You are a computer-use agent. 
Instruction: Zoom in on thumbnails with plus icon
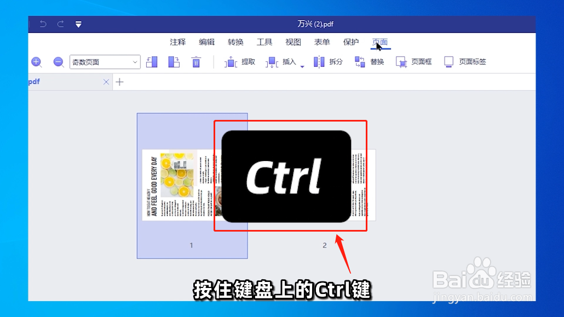(x=37, y=62)
